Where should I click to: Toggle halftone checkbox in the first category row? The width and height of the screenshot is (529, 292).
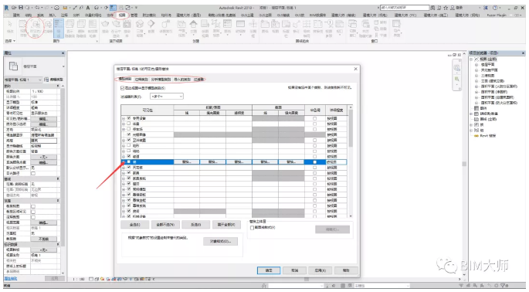click(x=315, y=118)
